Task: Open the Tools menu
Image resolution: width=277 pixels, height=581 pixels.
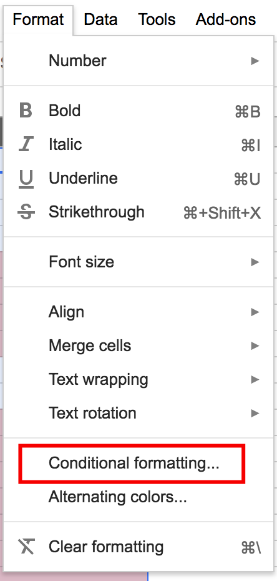Action: pos(157,19)
